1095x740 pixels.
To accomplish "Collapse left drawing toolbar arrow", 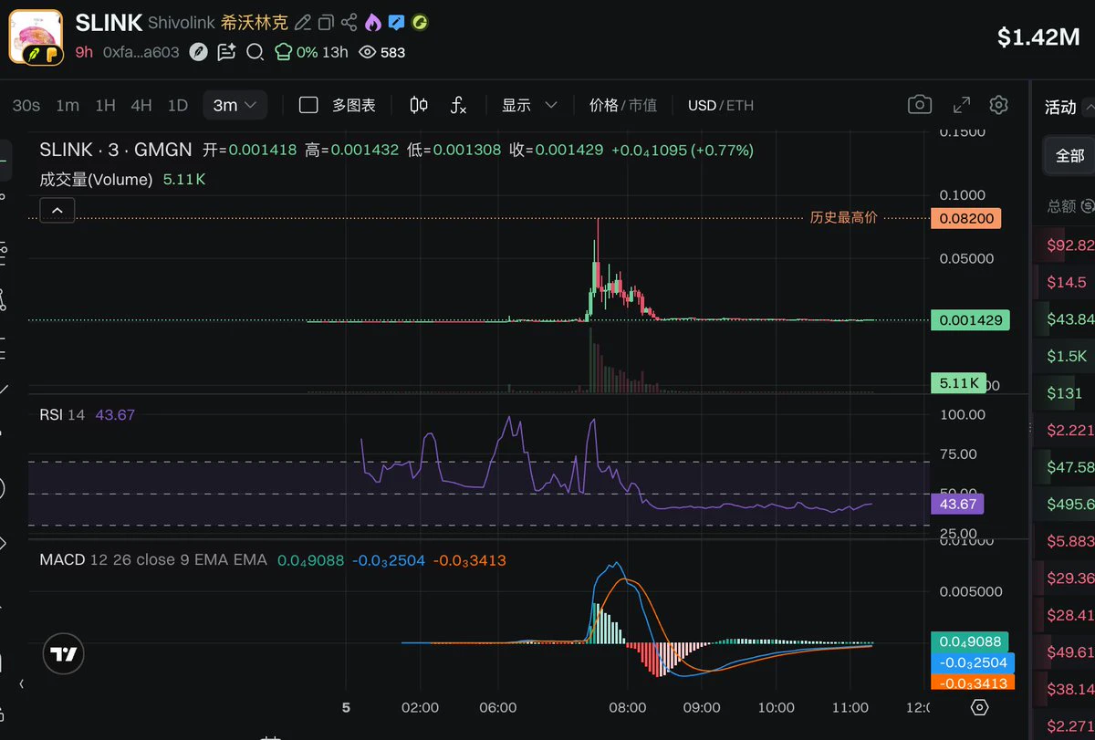I will click(22, 683).
